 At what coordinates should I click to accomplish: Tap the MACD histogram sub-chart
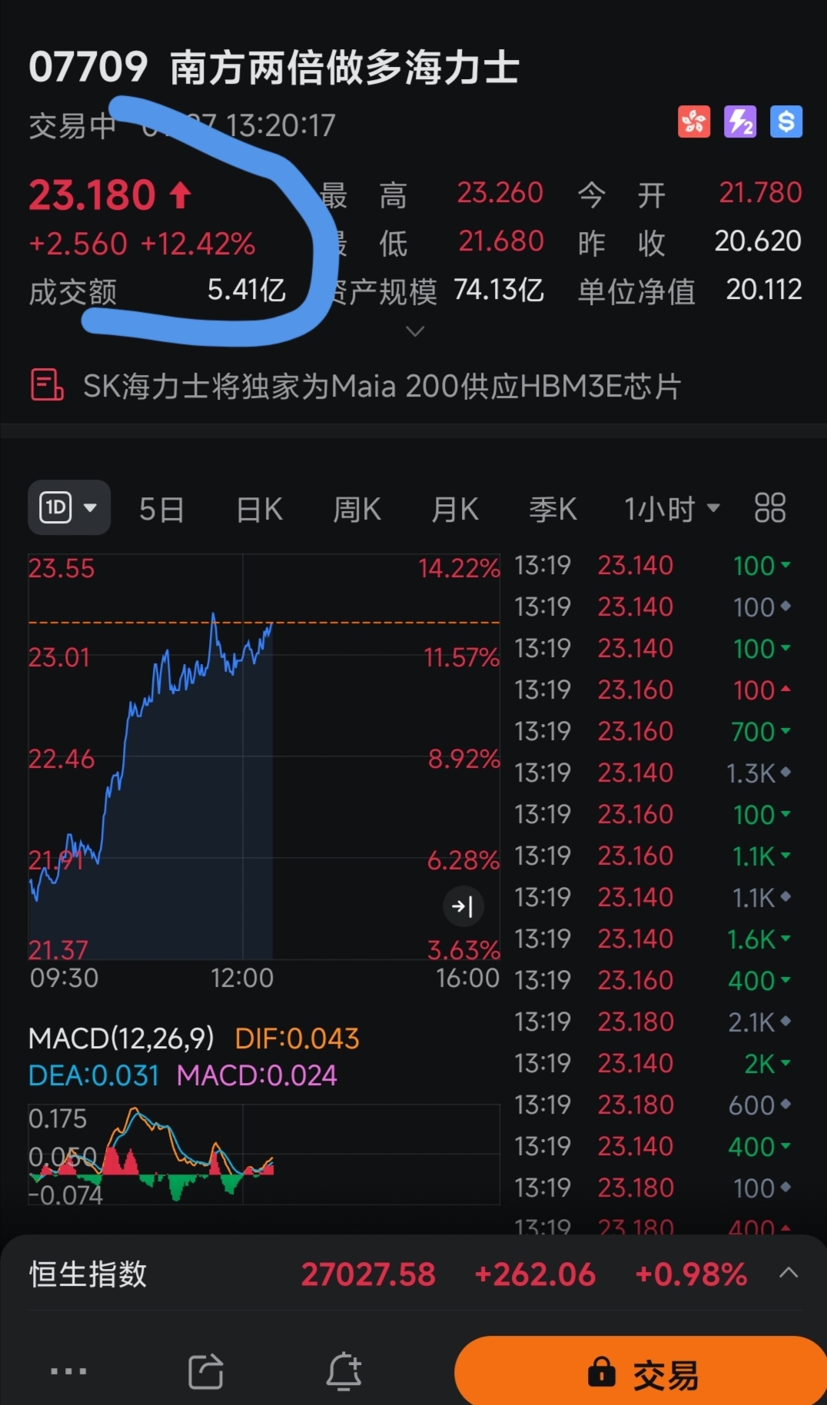pyautogui.click(x=264, y=1154)
